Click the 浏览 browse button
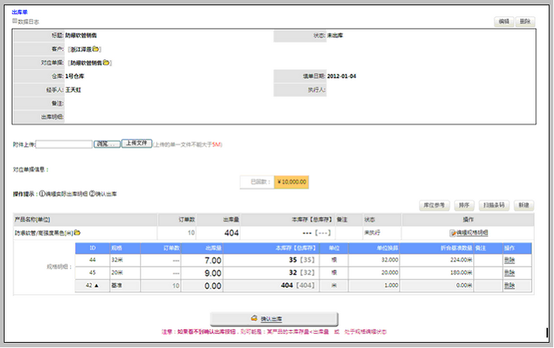554x348 pixels. click(106, 143)
